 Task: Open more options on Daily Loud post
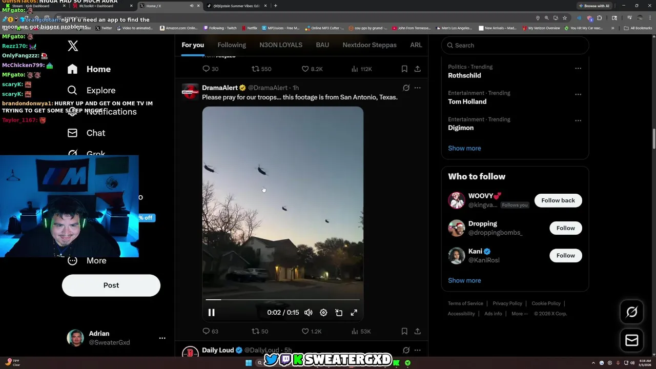417,350
